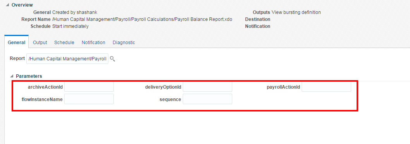The height and width of the screenshot is (144, 410).
Task: Open the Diagnostic tab
Action: [x=124, y=42]
